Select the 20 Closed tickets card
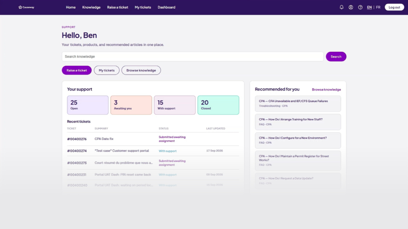The height and width of the screenshot is (229, 408). pyautogui.click(x=218, y=105)
